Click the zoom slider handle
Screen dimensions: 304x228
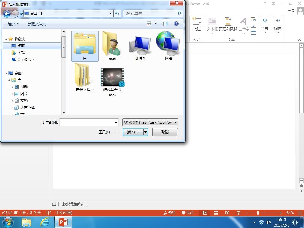258,213
